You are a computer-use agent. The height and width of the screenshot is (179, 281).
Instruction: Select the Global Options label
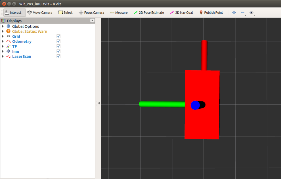pos(26,26)
